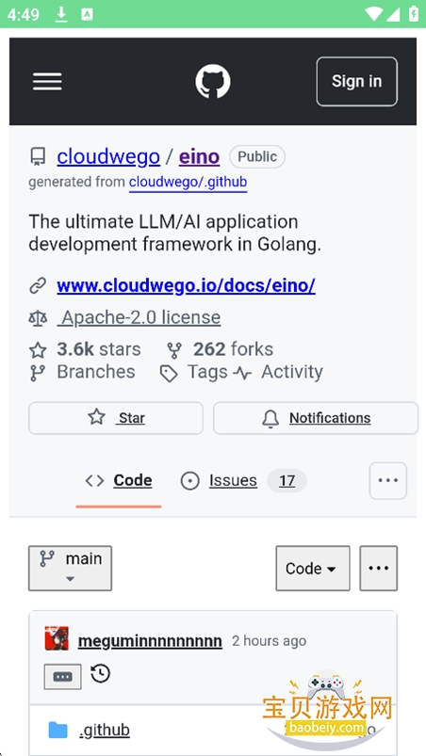Viewport: 426px width, 756px height.
Task: View the Apache-2.0 license link
Action: click(139, 317)
